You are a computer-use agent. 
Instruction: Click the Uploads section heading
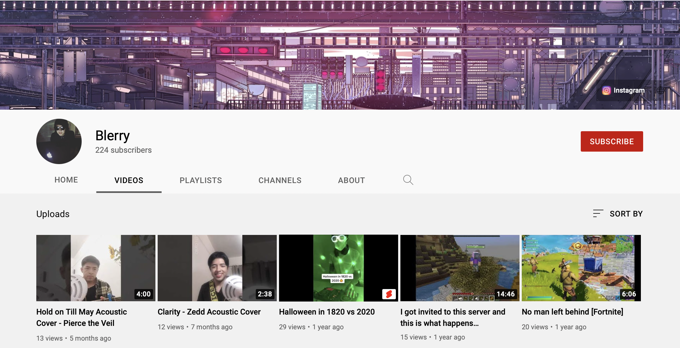(x=53, y=214)
